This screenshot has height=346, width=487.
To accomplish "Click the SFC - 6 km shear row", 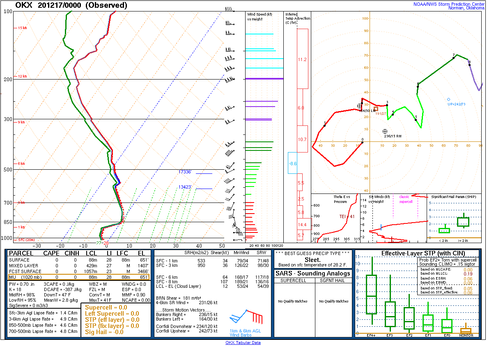I will tap(212, 277).
